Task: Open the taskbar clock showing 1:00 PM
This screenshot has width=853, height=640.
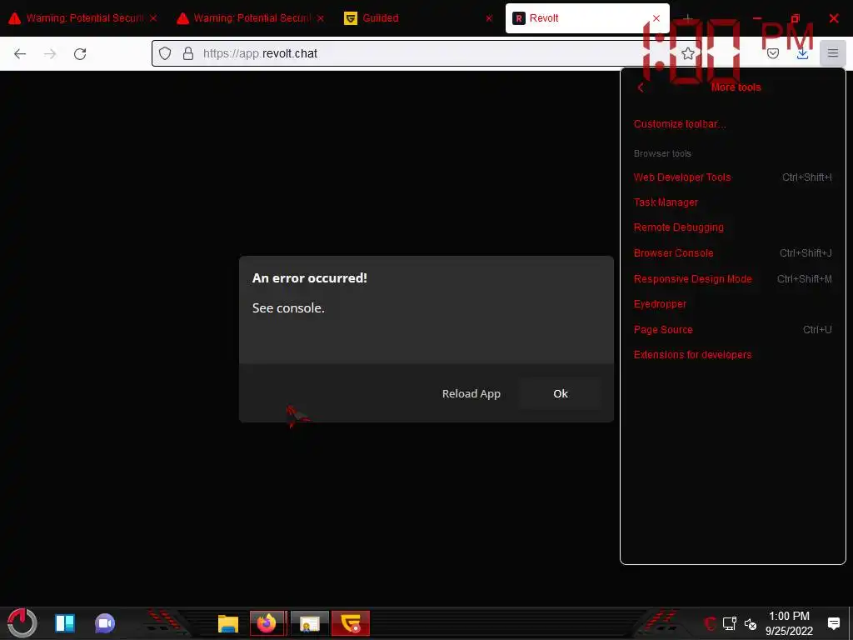Action: 789,623
